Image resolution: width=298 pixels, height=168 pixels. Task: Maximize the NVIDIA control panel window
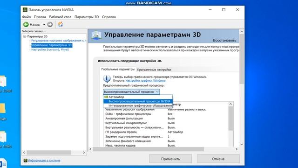click(x=223, y=10)
